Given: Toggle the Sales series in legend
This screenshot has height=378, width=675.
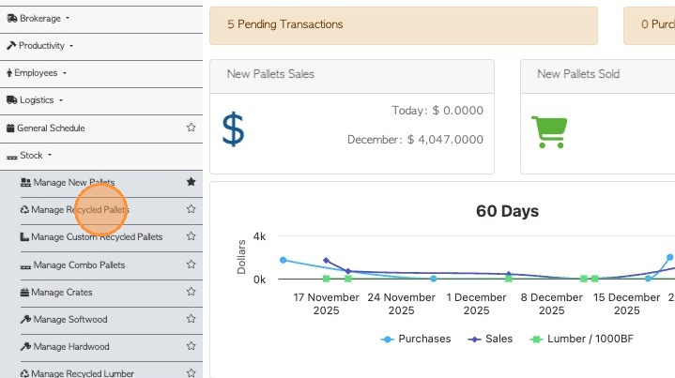Looking at the screenshot, I should tap(491, 339).
